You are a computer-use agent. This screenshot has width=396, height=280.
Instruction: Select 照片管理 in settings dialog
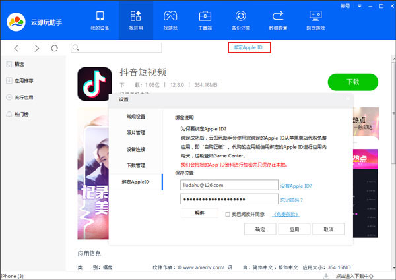pyautogui.click(x=136, y=133)
